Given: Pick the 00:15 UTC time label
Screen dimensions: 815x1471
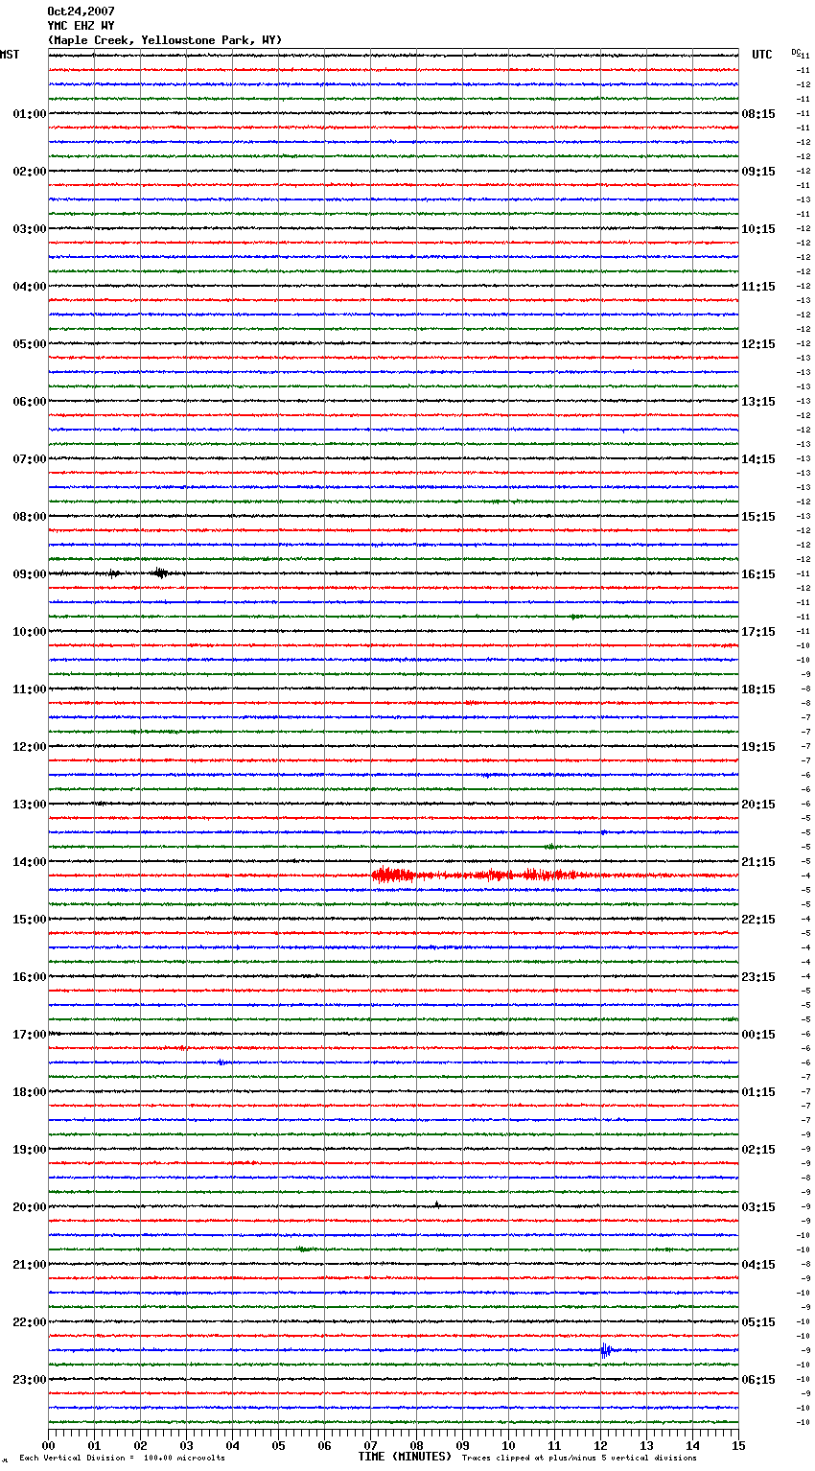Looking at the screenshot, I should pos(758,1035).
